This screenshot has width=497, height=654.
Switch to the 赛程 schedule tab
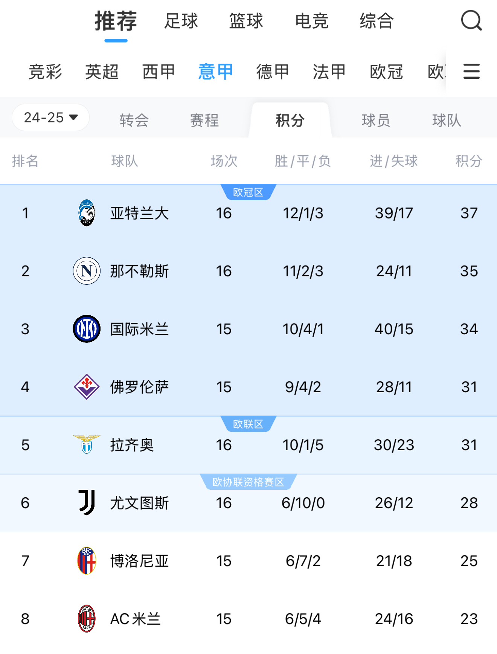(x=204, y=121)
